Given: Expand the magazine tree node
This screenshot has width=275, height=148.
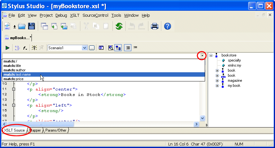Looking at the screenshot, I should click(x=217, y=81).
